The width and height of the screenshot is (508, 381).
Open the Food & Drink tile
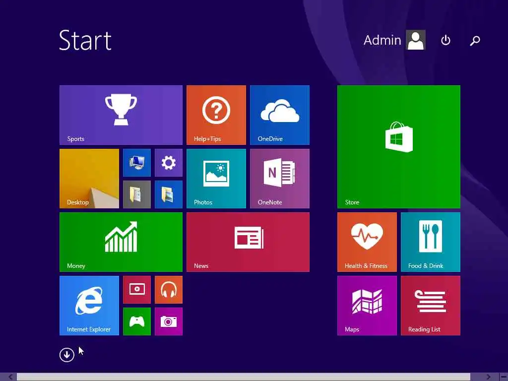[430, 242]
